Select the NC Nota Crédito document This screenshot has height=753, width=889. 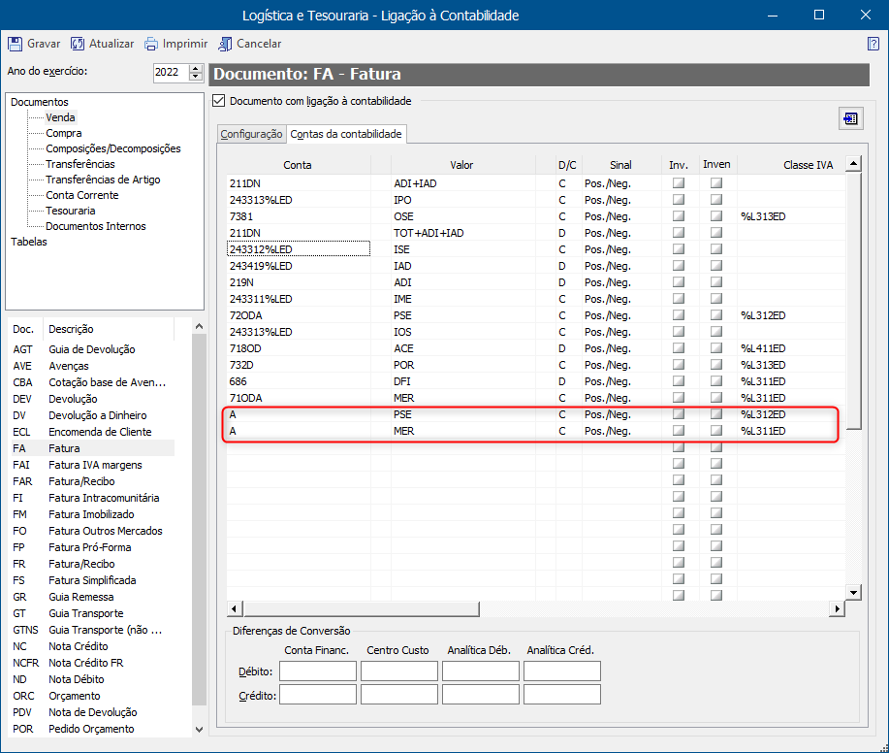point(78,646)
